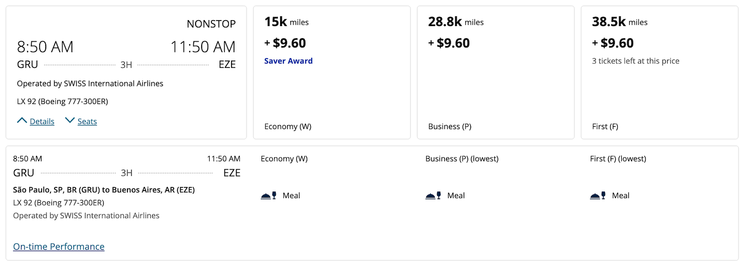Click the Saver Award label
The height and width of the screenshot is (267, 747).
pos(289,61)
